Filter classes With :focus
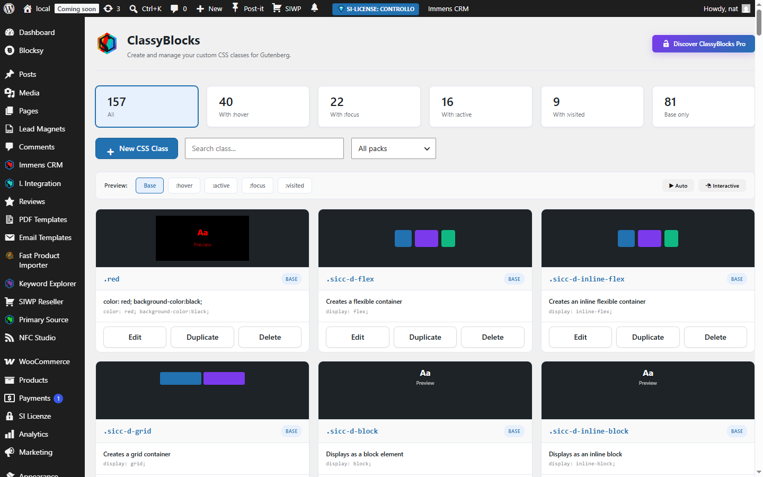The width and height of the screenshot is (763, 477). tap(369, 107)
